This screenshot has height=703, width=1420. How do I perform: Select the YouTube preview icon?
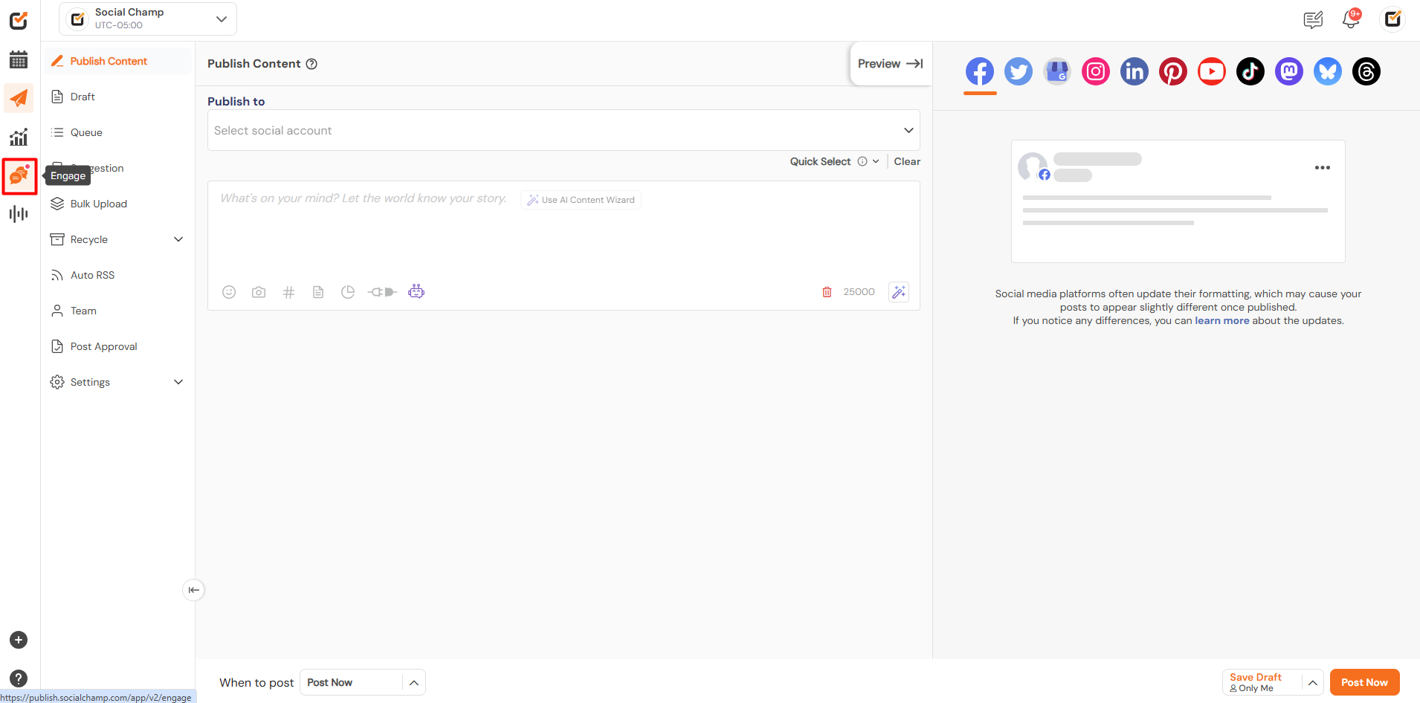click(1212, 72)
